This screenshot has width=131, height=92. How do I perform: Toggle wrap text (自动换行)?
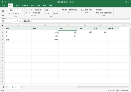38,10
